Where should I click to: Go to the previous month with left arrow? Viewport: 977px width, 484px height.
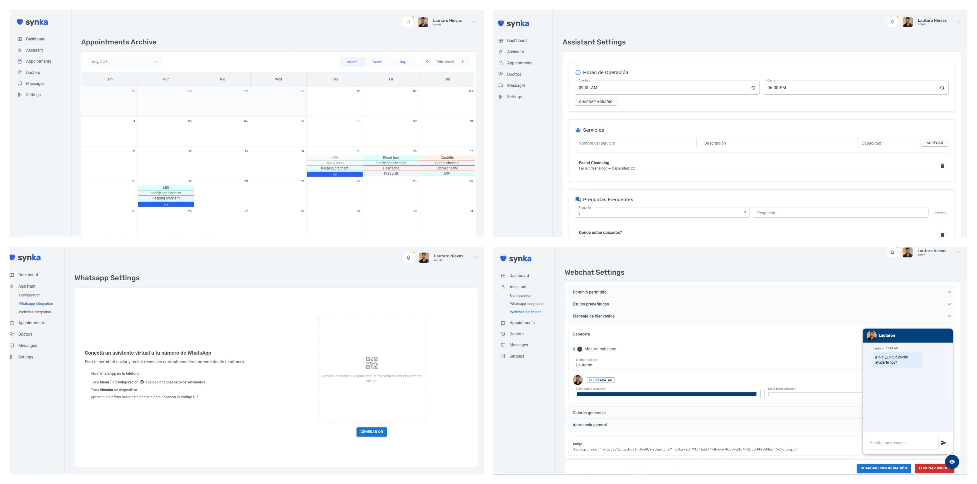click(427, 62)
